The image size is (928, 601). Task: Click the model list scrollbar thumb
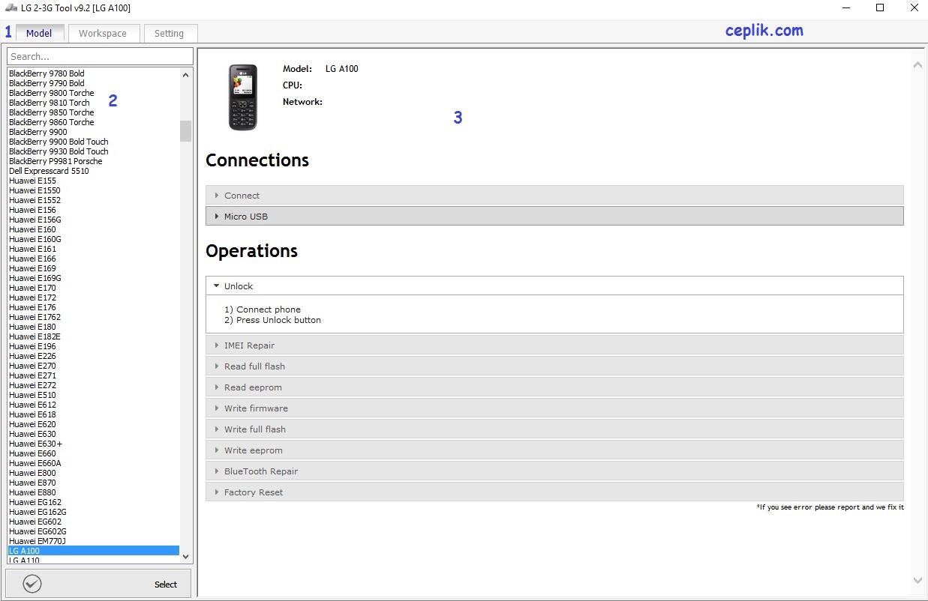[186, 131]
